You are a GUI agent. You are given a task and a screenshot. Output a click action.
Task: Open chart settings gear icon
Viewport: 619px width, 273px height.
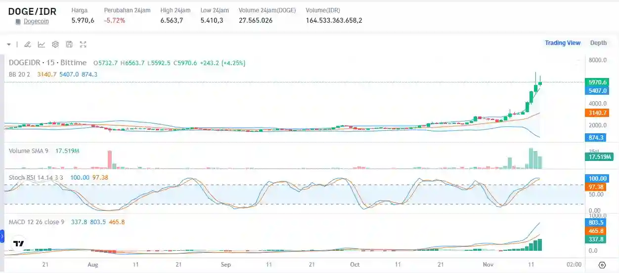point(55,44)
